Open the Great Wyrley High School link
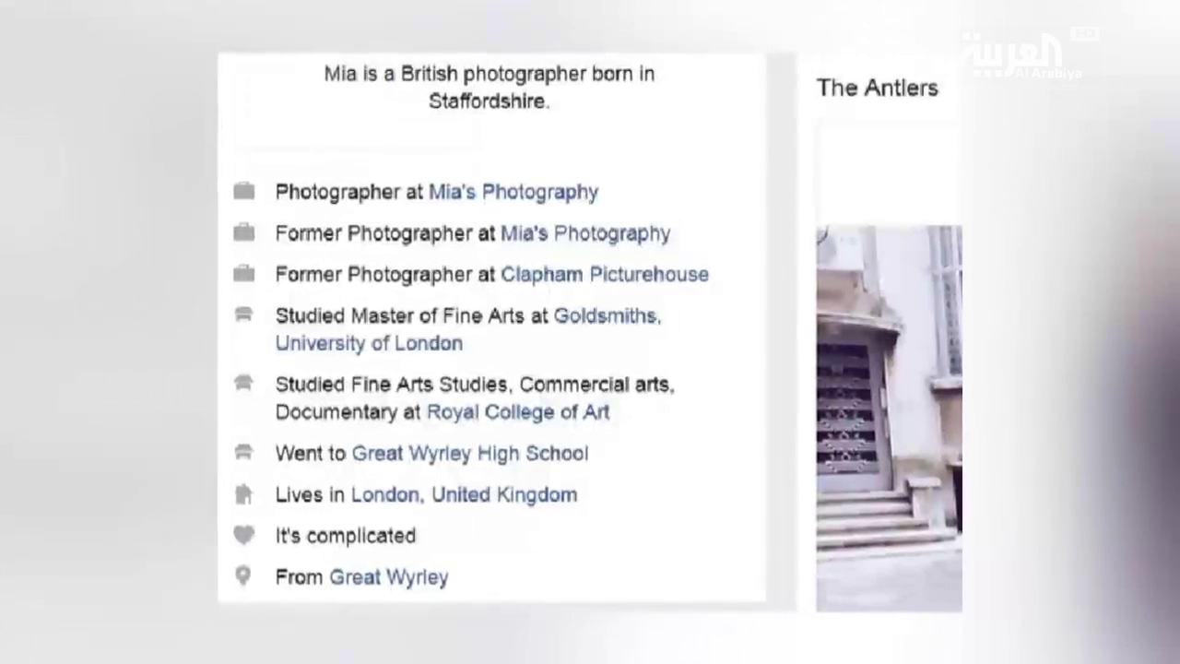Image resolution: width=1180 pixels, height=664 pixels. [470, 454]
